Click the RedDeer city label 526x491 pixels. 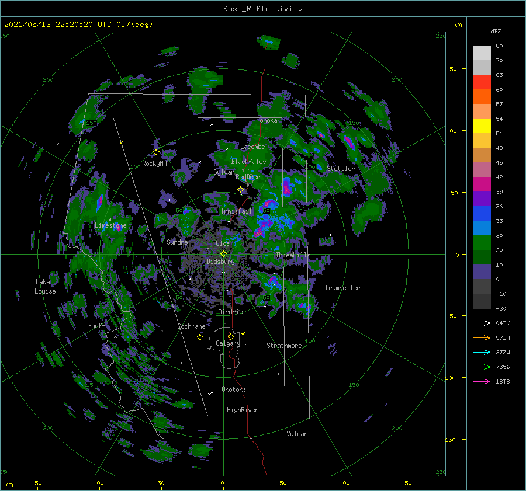(x=248, y=177)
